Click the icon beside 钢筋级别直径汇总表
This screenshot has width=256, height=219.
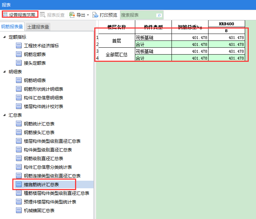pos(19,158)
